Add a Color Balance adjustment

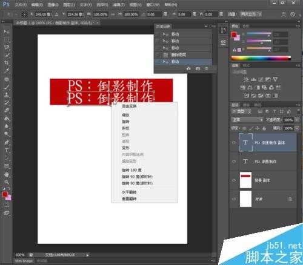pyautogui.click(x=250, y=88)
